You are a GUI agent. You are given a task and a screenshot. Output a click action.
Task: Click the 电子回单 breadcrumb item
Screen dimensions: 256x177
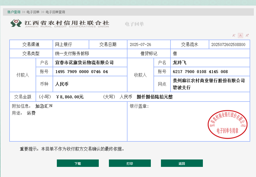33,12
